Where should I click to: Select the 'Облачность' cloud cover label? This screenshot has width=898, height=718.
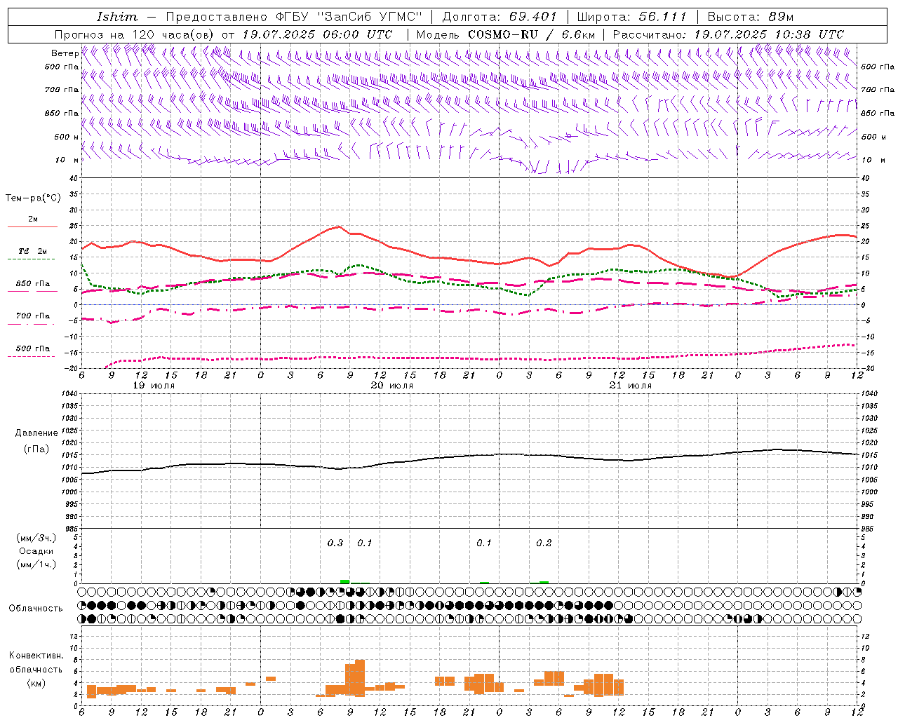pyautogui.click(x=36, y=609)
